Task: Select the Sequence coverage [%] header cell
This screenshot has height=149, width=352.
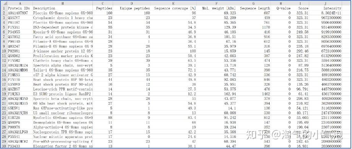Action: tap(174, 8)
